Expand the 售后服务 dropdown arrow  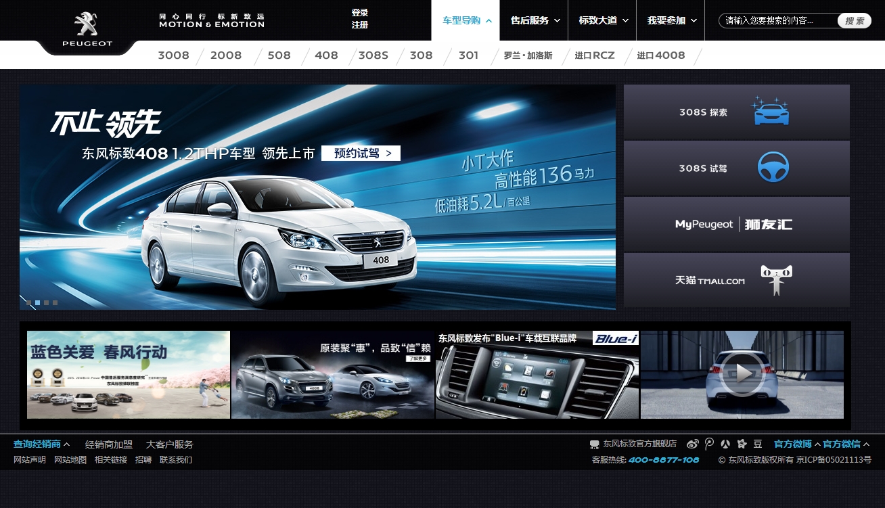557,21
